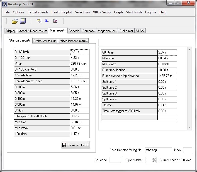This screenshot has width=197, height=172.
Task: Click the open file folder icon
Action: (14, 21)
